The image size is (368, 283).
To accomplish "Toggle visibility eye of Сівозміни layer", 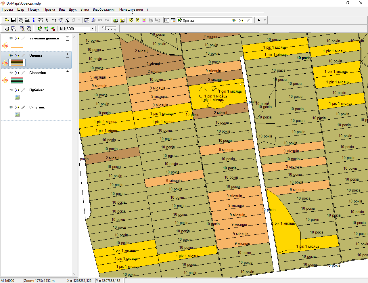I will coord(11,73).
